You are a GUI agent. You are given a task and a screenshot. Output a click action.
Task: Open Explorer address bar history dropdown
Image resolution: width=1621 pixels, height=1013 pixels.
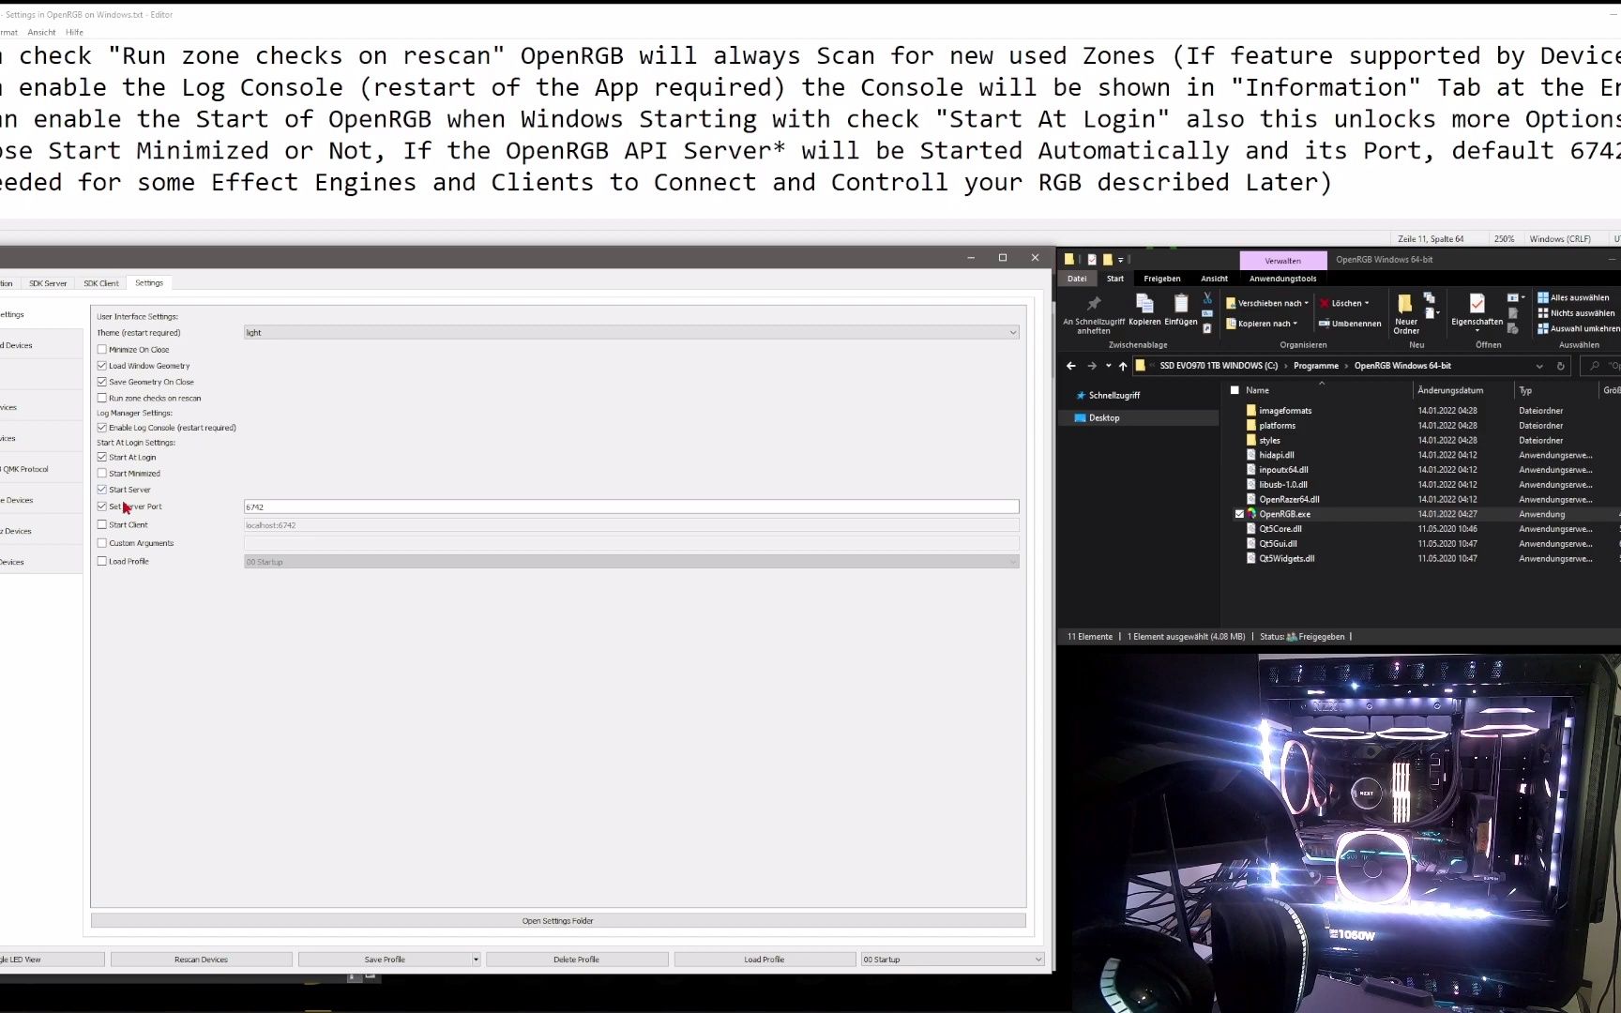tap(1539, 366)
